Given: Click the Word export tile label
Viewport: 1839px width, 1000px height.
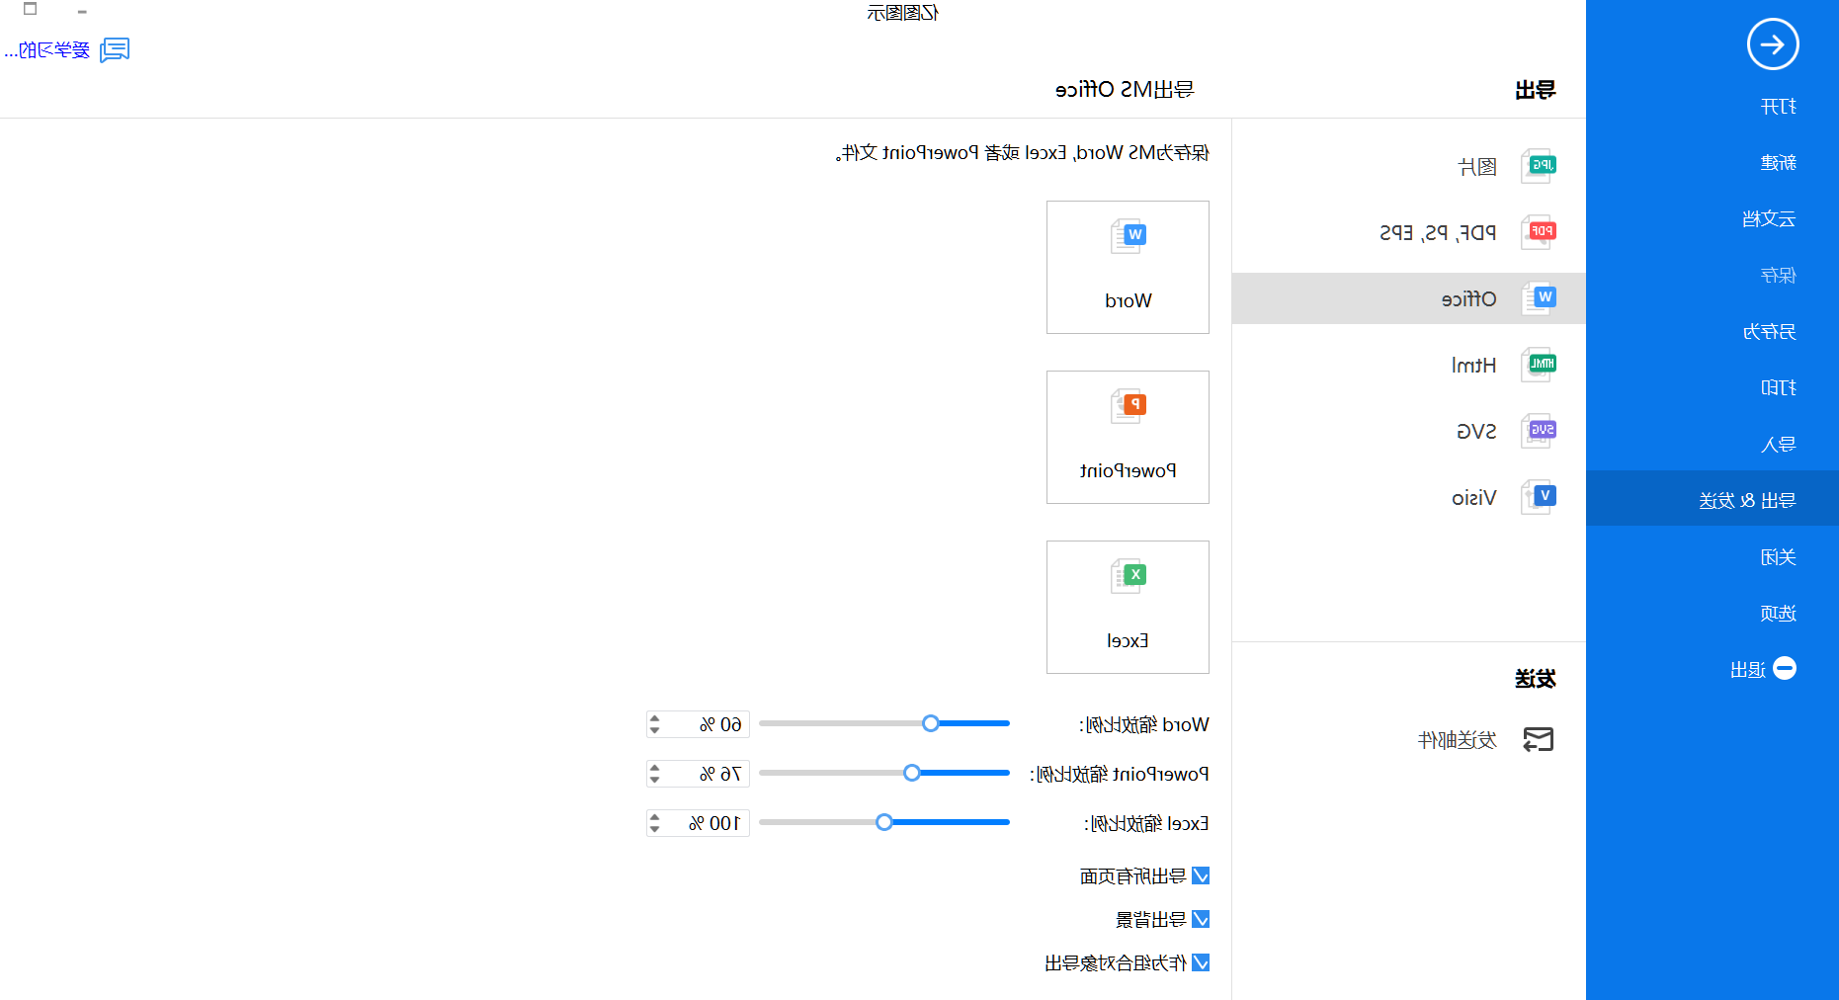Looking at the screenshot, I should click(1128, 300).
